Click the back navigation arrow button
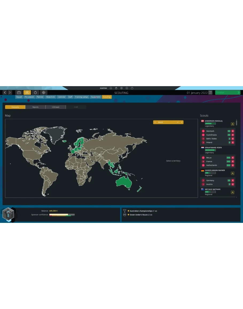This screenshot has width=243, height=309. click(x=5, y=93)
